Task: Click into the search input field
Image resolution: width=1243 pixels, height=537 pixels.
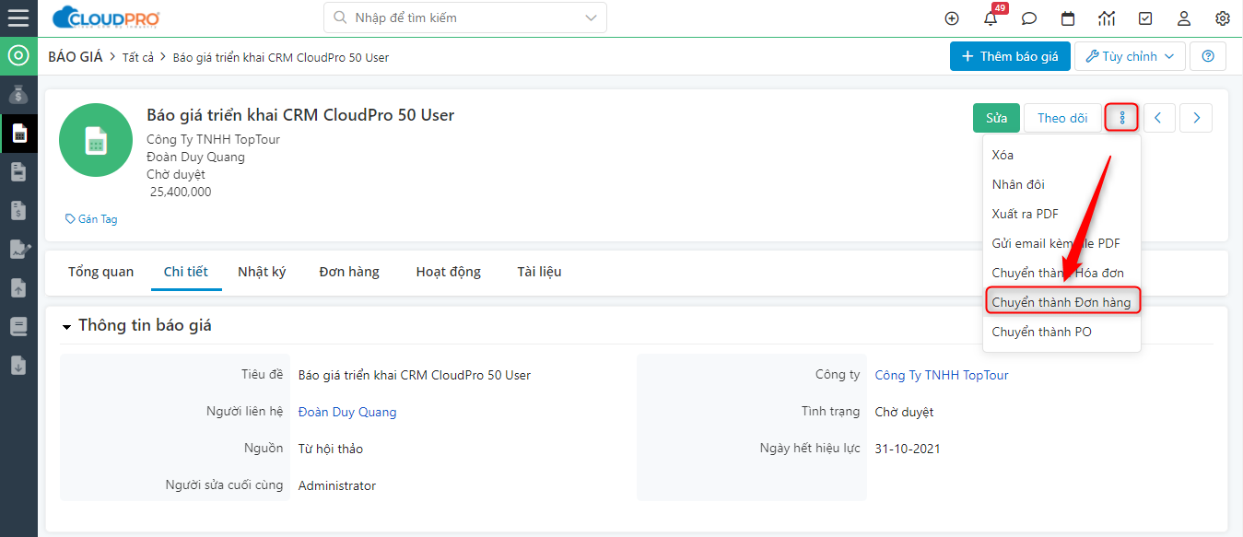Action: coord(465,18)
